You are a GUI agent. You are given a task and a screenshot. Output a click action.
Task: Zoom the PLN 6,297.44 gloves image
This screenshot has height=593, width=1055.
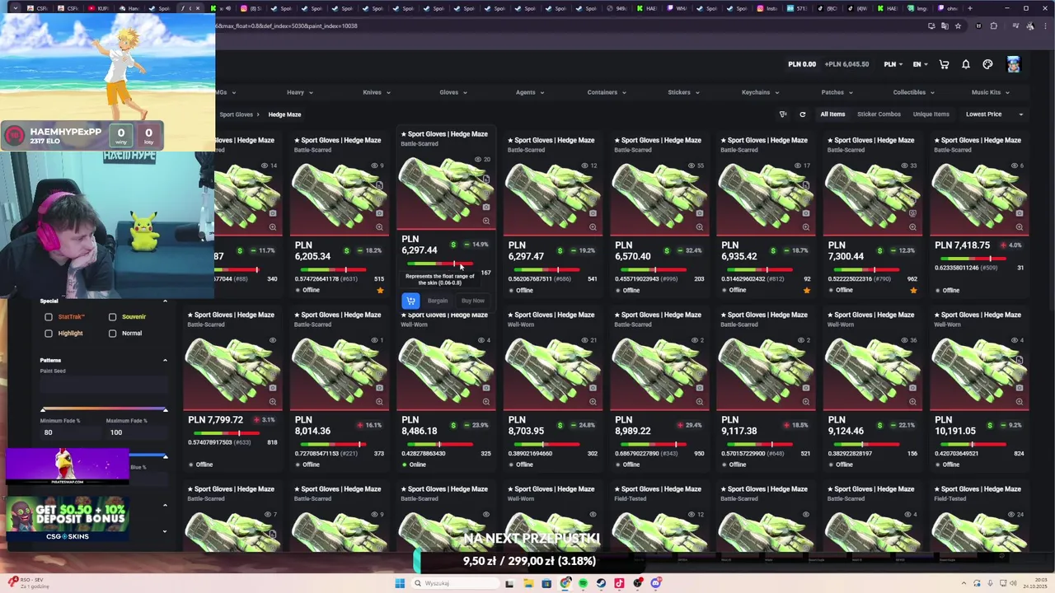(x=485, y=221)
